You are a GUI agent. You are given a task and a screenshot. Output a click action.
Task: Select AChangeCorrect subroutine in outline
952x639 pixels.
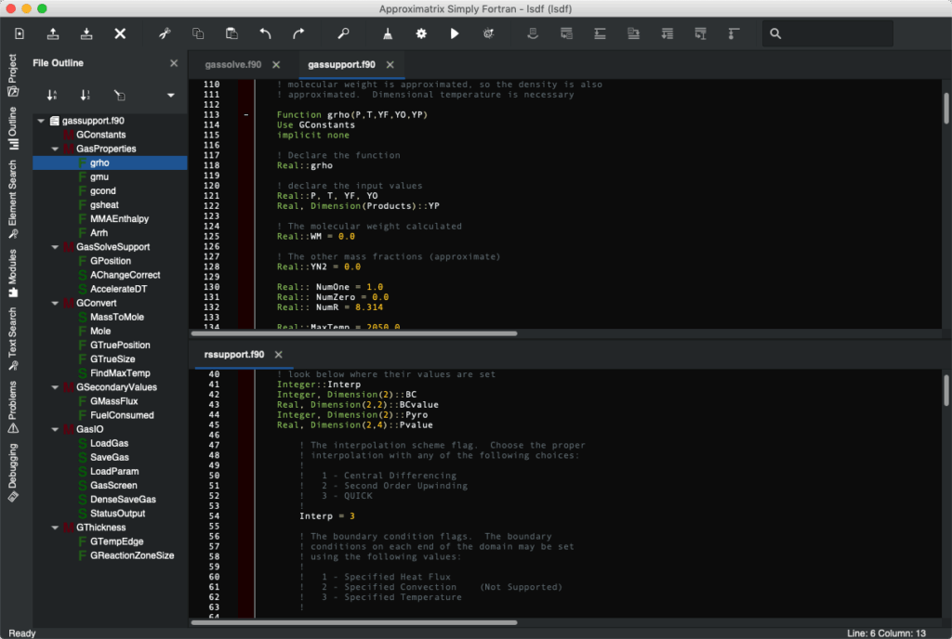(x=126, y=275)
